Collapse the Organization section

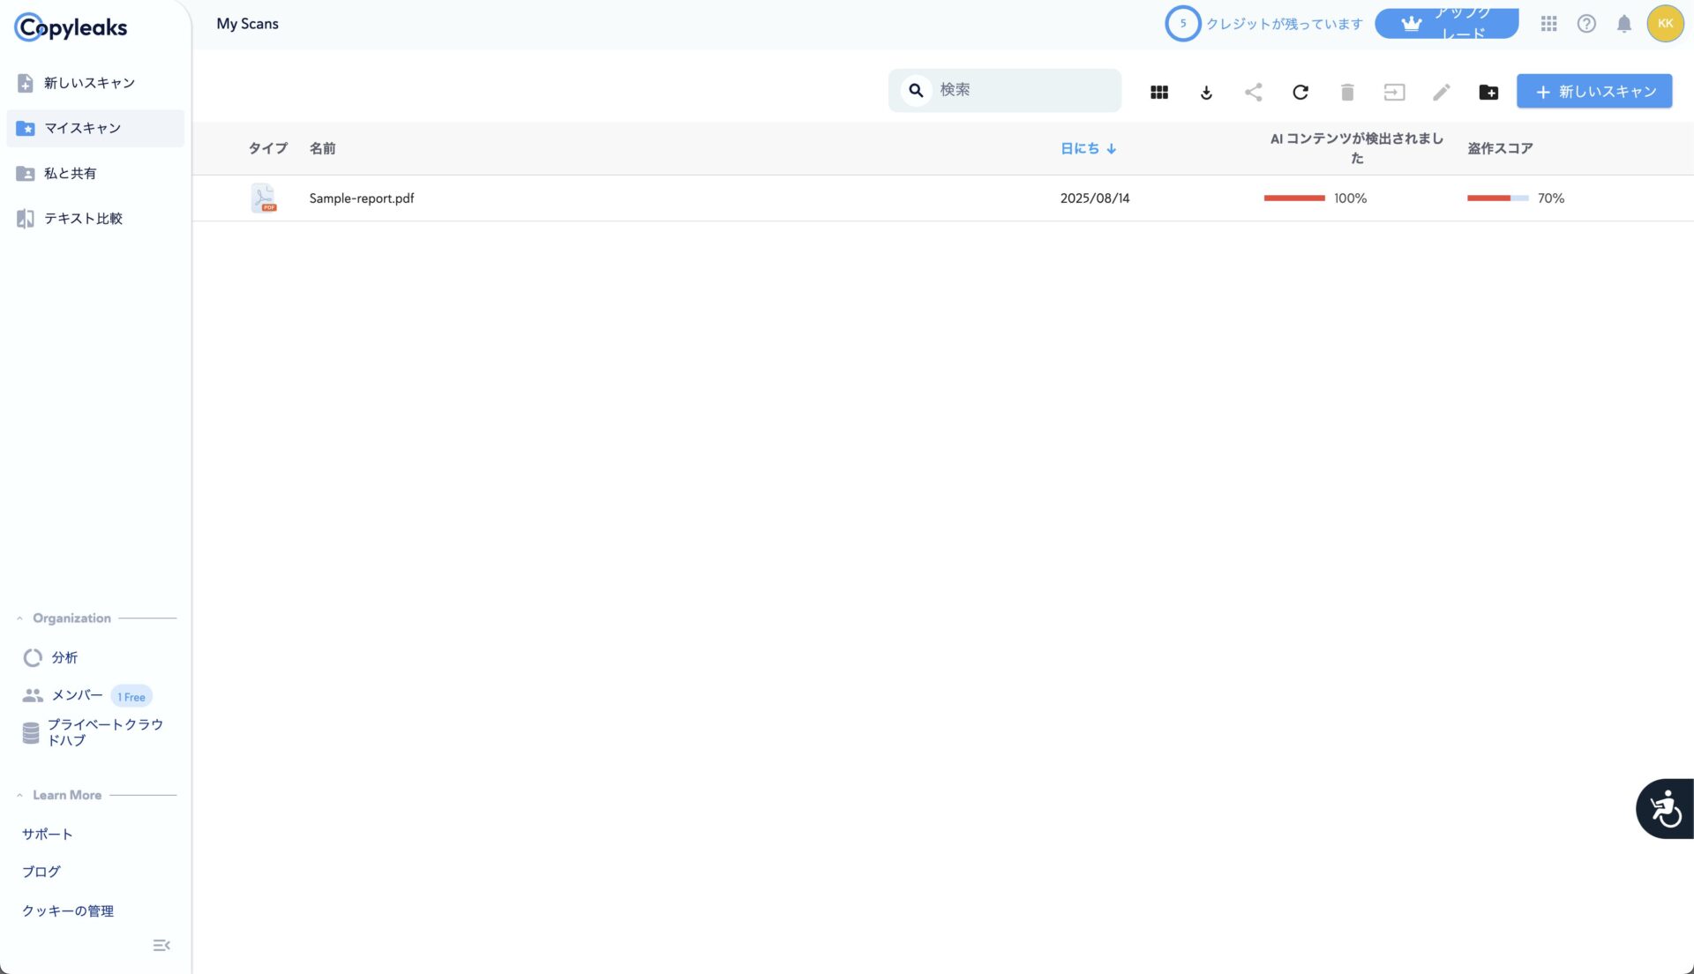pos(19,618)
